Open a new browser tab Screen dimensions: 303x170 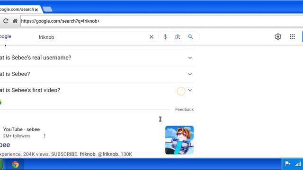pyautogui.click(x=47, y=9)
